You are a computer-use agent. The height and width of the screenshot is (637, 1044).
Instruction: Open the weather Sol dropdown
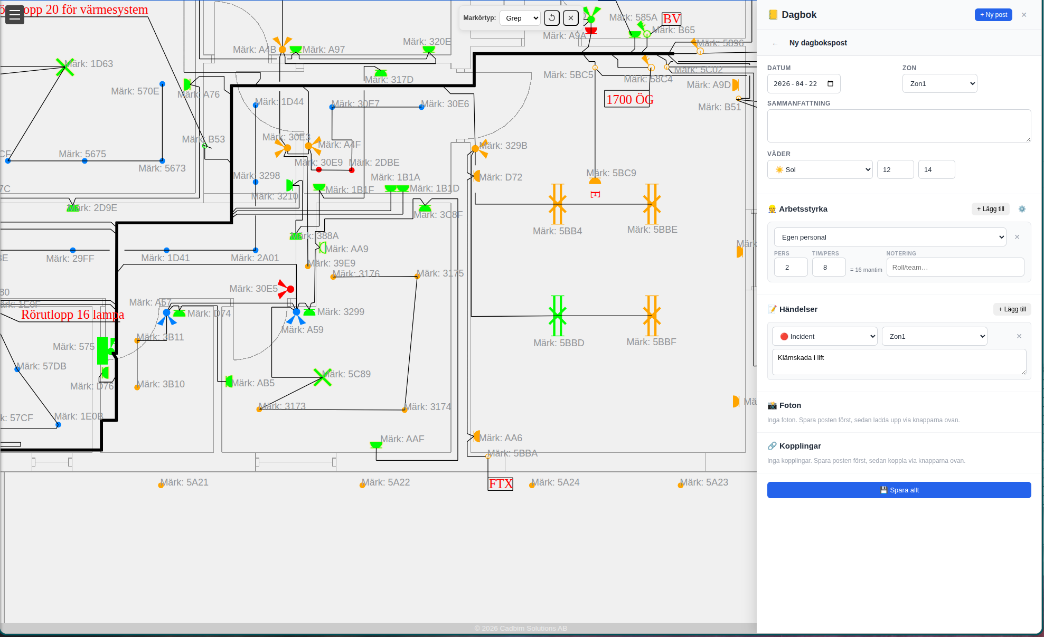820,169
